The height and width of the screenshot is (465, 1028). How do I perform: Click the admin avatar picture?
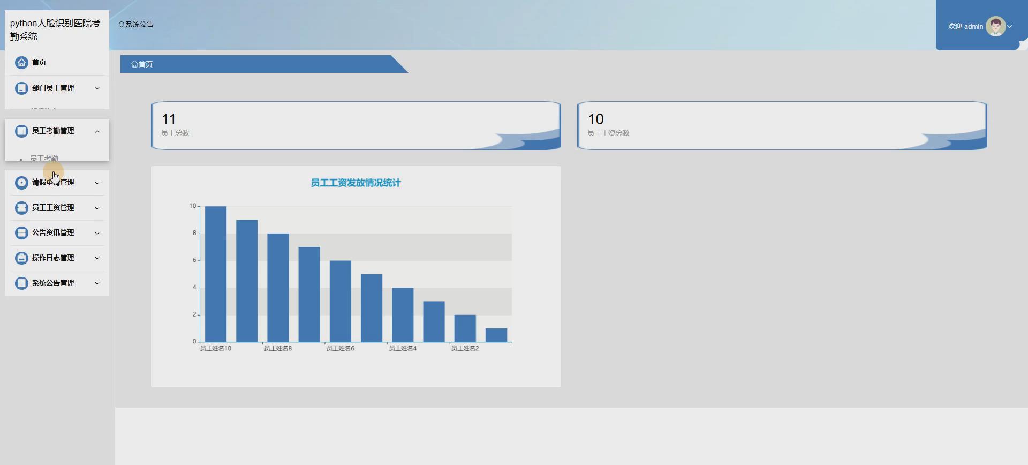click(x=995, y=26)
